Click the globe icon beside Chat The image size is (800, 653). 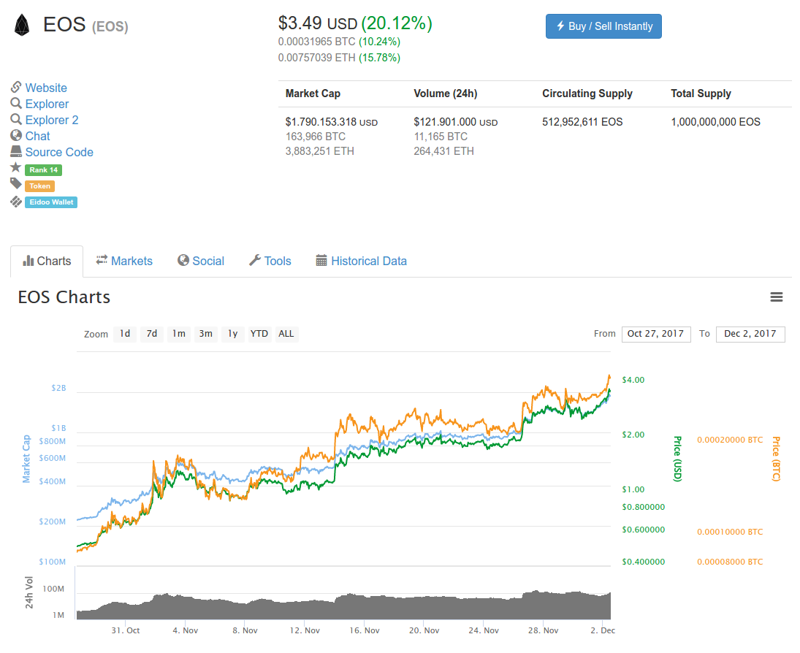click(x=16, y=136)
